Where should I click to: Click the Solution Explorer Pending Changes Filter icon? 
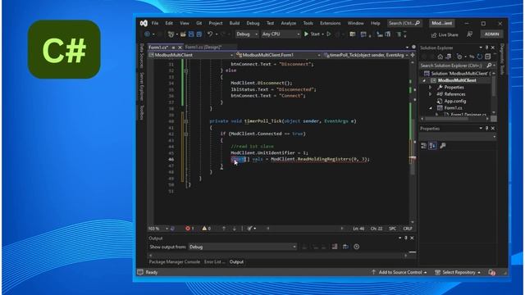point(459,57)
